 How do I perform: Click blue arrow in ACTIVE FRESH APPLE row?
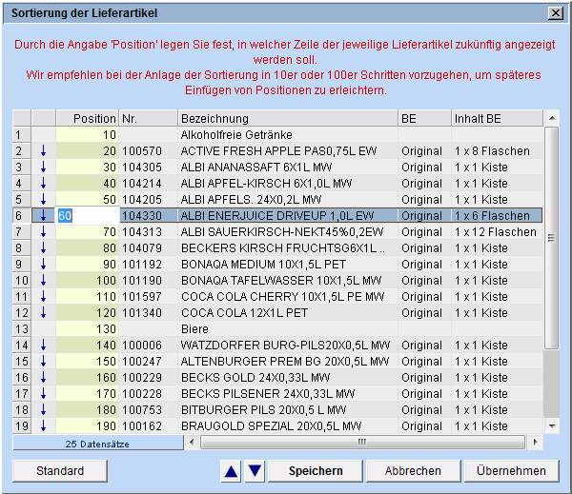coord(43,150)
